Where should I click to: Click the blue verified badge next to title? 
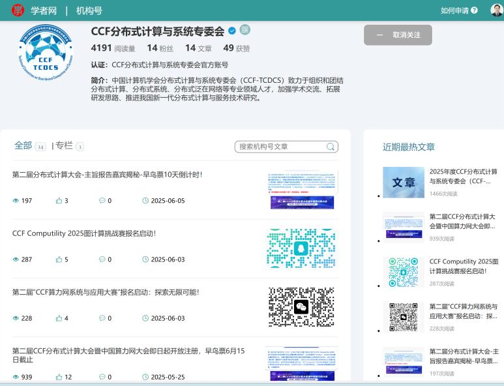pyautogui.click(x=231, y=31)
